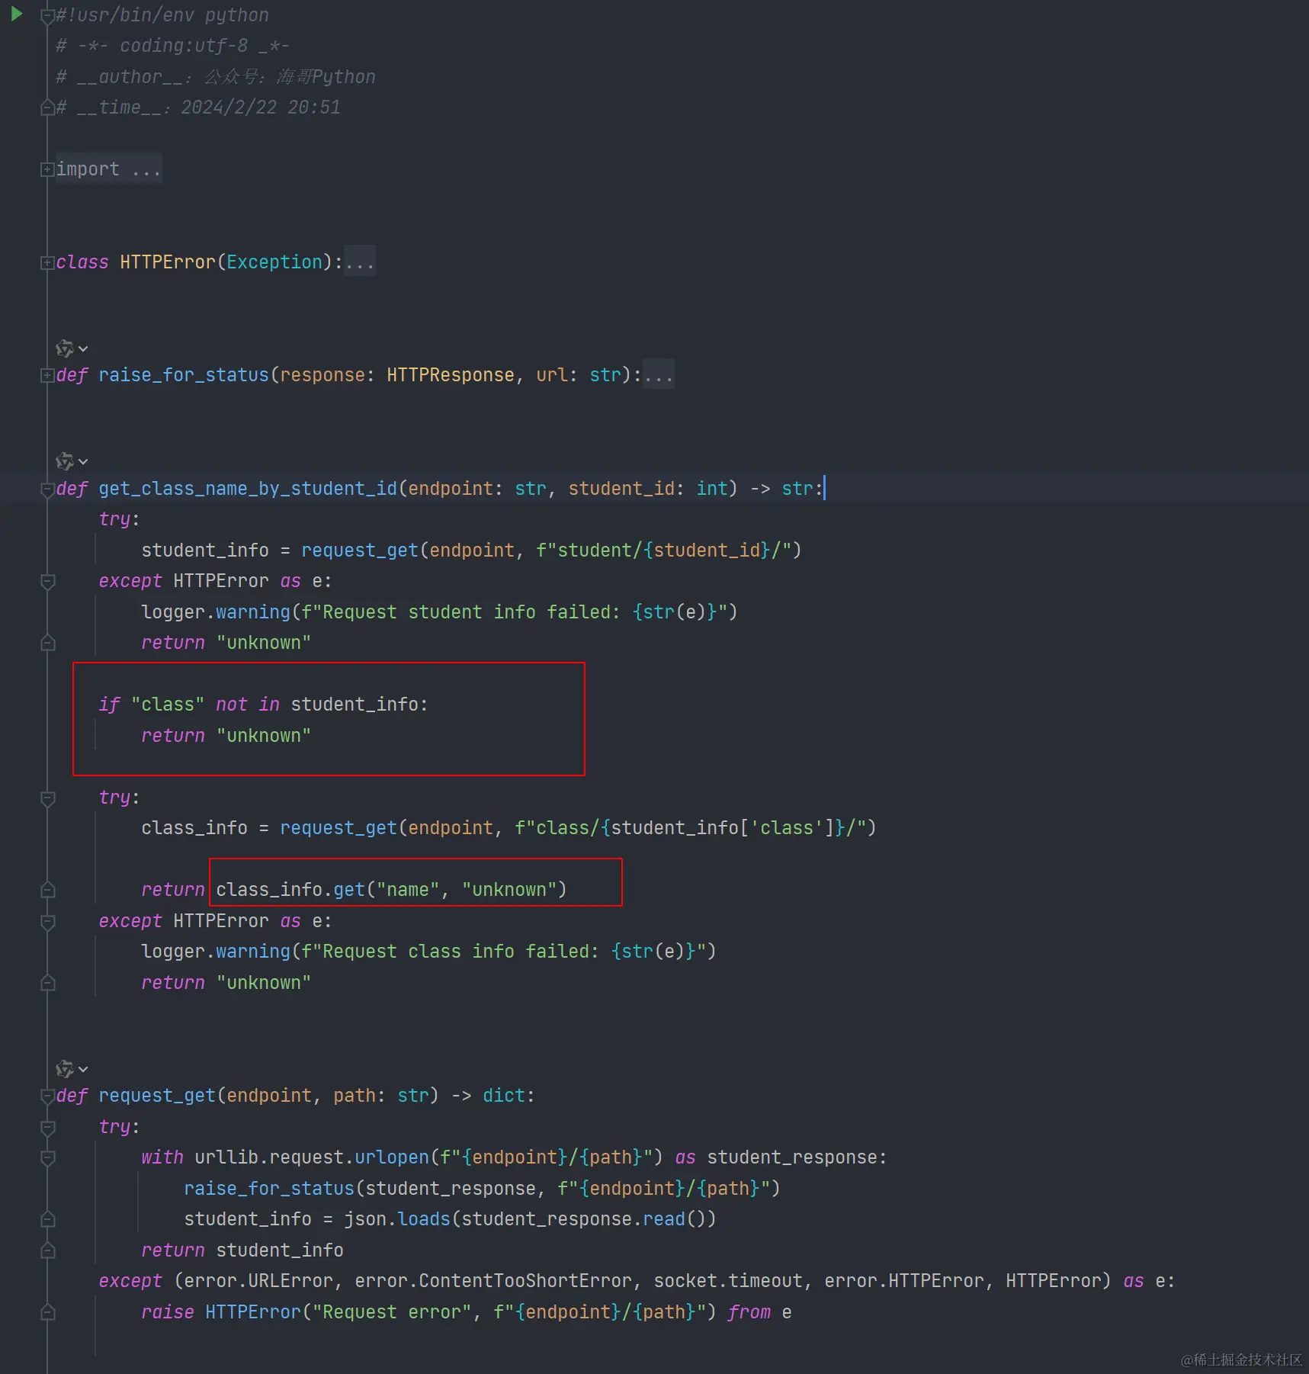Click the "Request error" string in the raise statement

pos(392,1312)
